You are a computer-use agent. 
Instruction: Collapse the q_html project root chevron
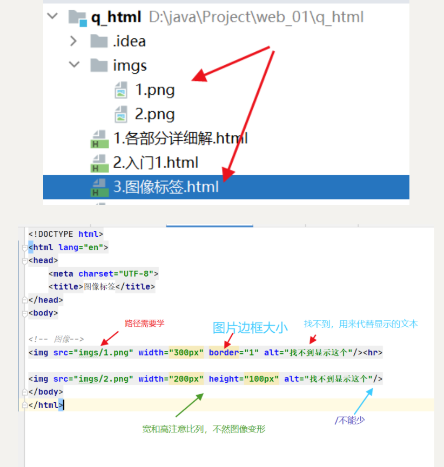[52, 16]
